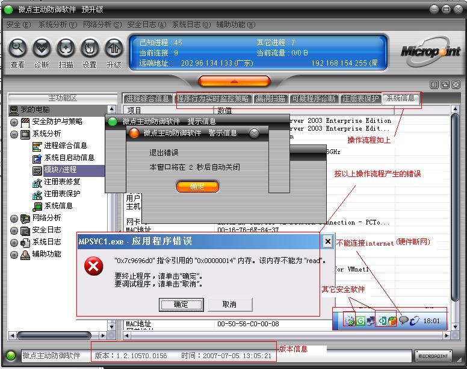Switch to the 注册表保护 tab
The image size is (467, 369).
click(x=360, y=99)
